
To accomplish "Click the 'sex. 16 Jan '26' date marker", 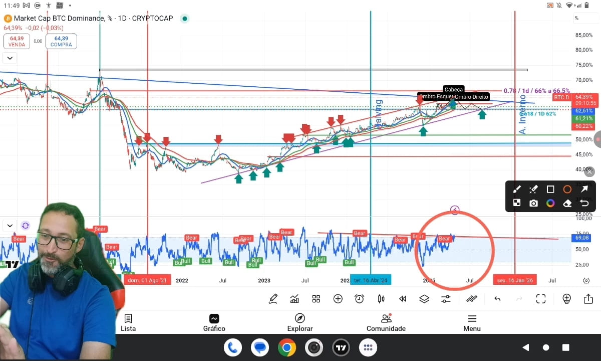I will 514,280.
